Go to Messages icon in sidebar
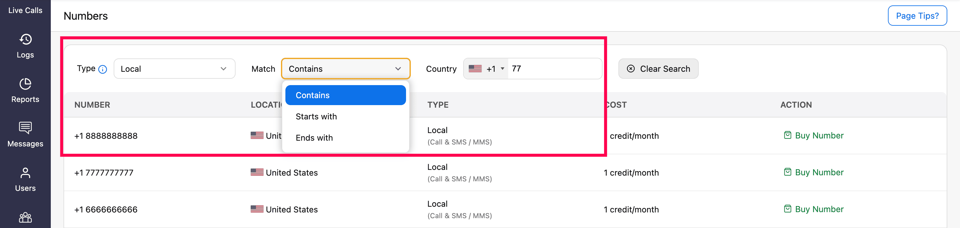The image size is (960, 228). tap(25, 128)
